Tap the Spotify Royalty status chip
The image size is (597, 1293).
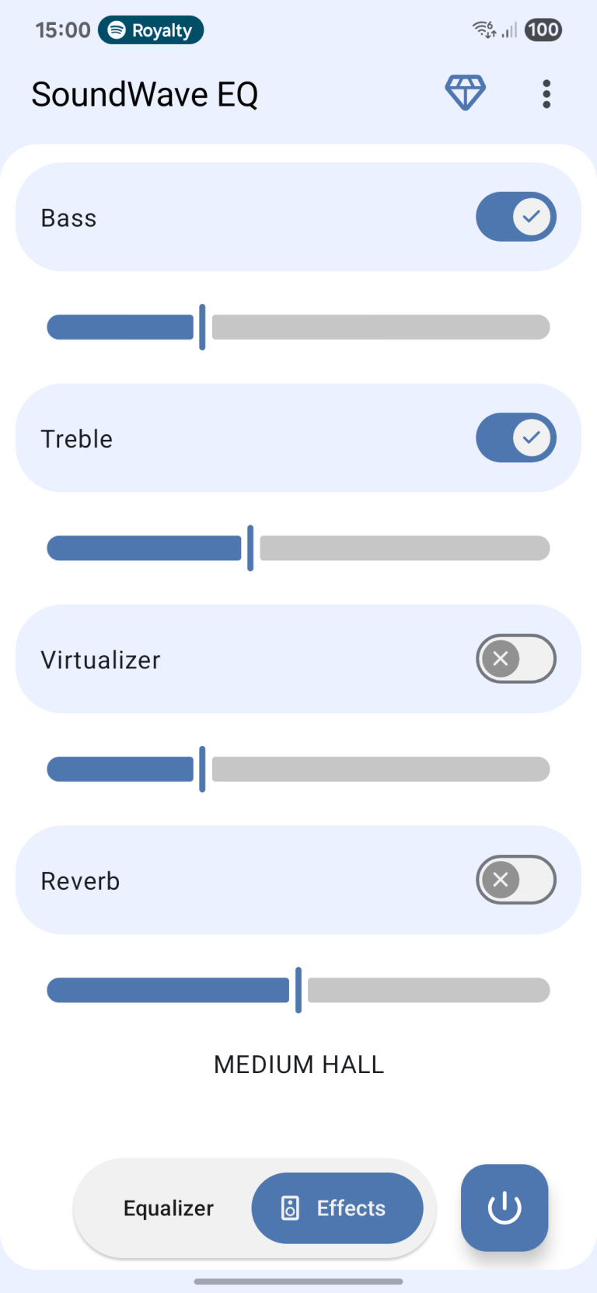click(151, 30)
